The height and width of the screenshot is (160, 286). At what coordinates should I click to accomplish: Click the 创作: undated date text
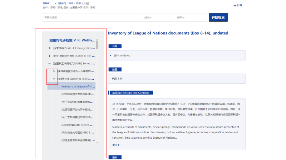point(122,55)
